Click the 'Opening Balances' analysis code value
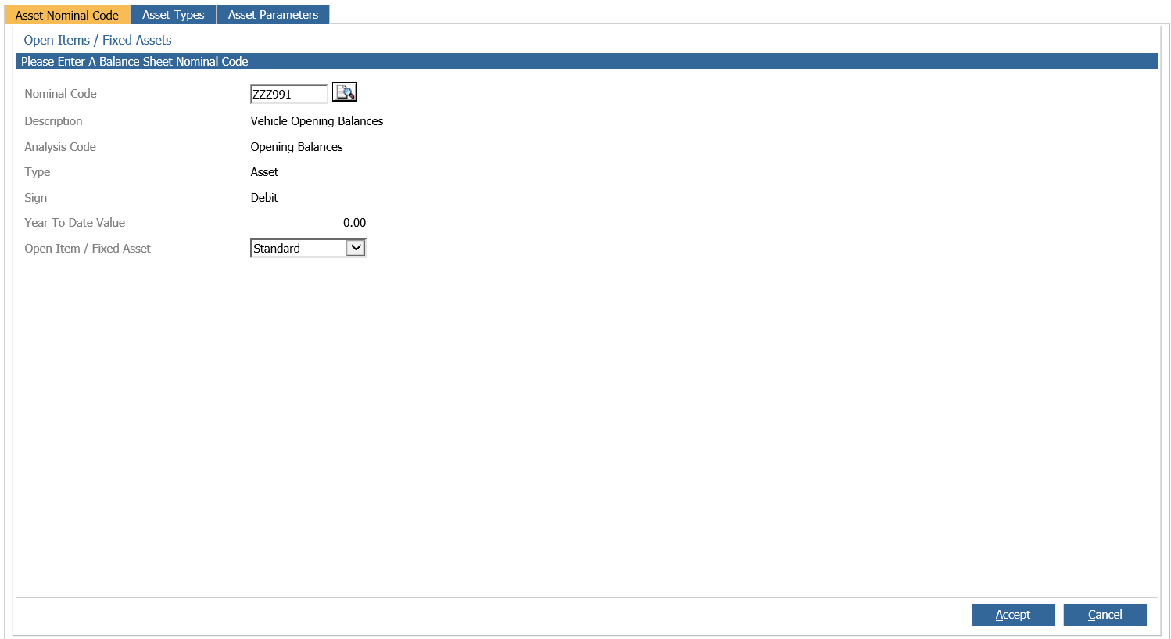1171x639 pixels. (296, 147)
